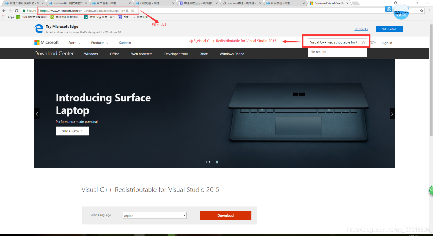
Task: Open the Select Language dropdown
Action: 155,215
